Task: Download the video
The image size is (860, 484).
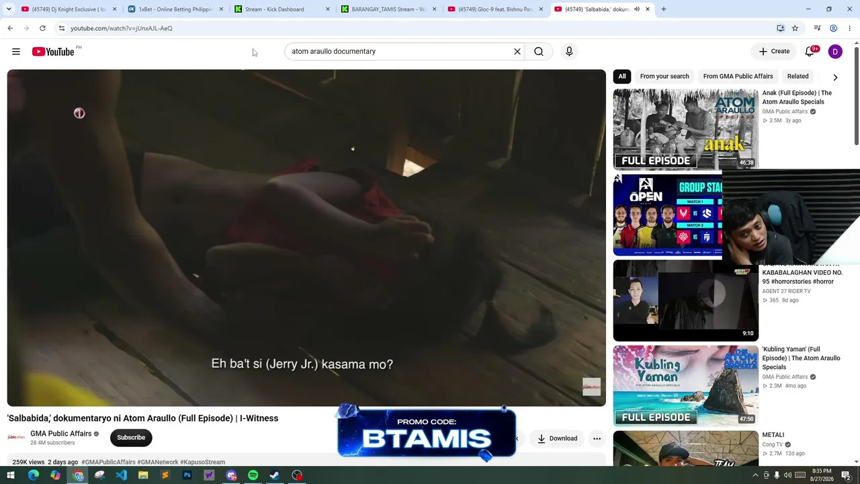Action: (x=557, y=439)
